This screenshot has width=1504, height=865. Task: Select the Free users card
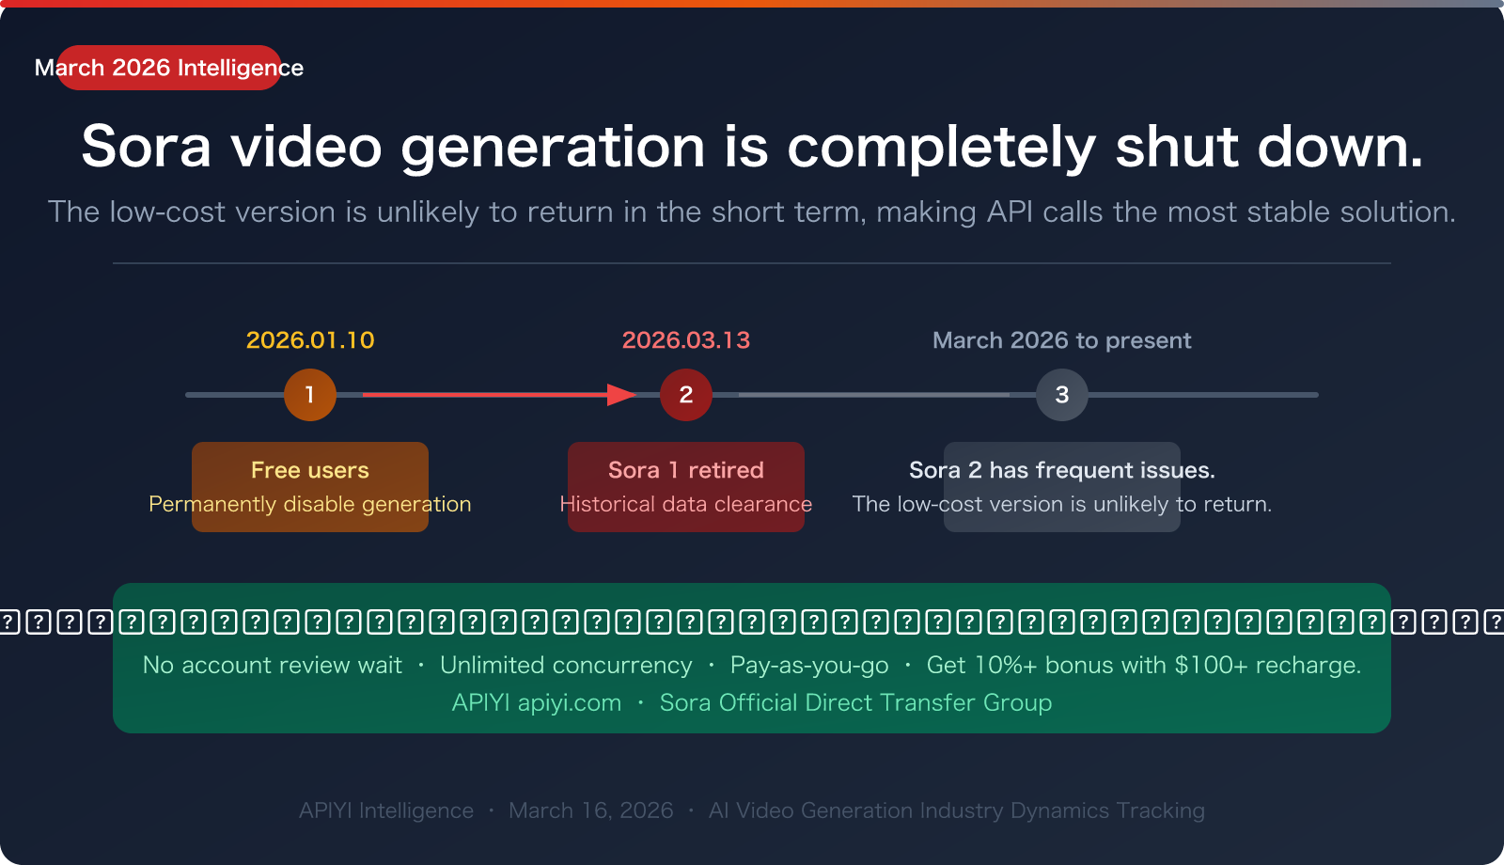tap(310, 486)
